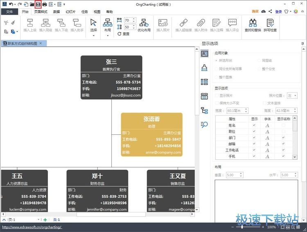The image size is (307, 232).
Task: Adjust the zoom slider in status bar
Action: (x=242, y=227)
